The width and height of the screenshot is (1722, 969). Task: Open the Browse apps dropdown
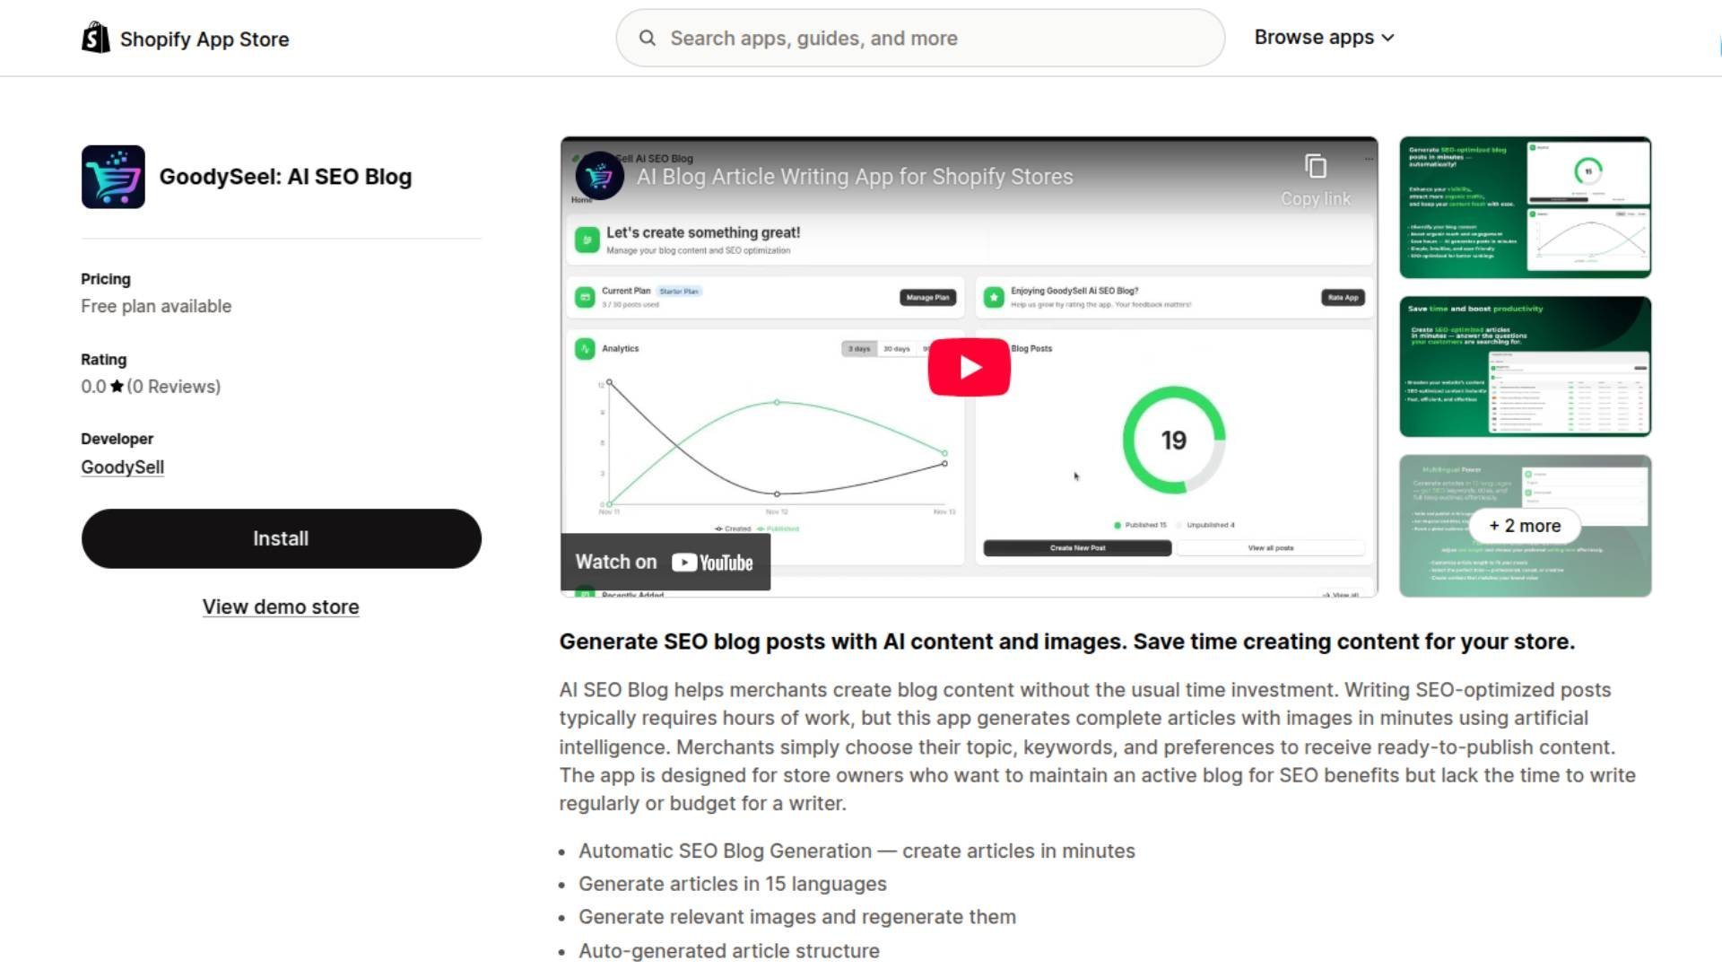(x=1323, y=38)
